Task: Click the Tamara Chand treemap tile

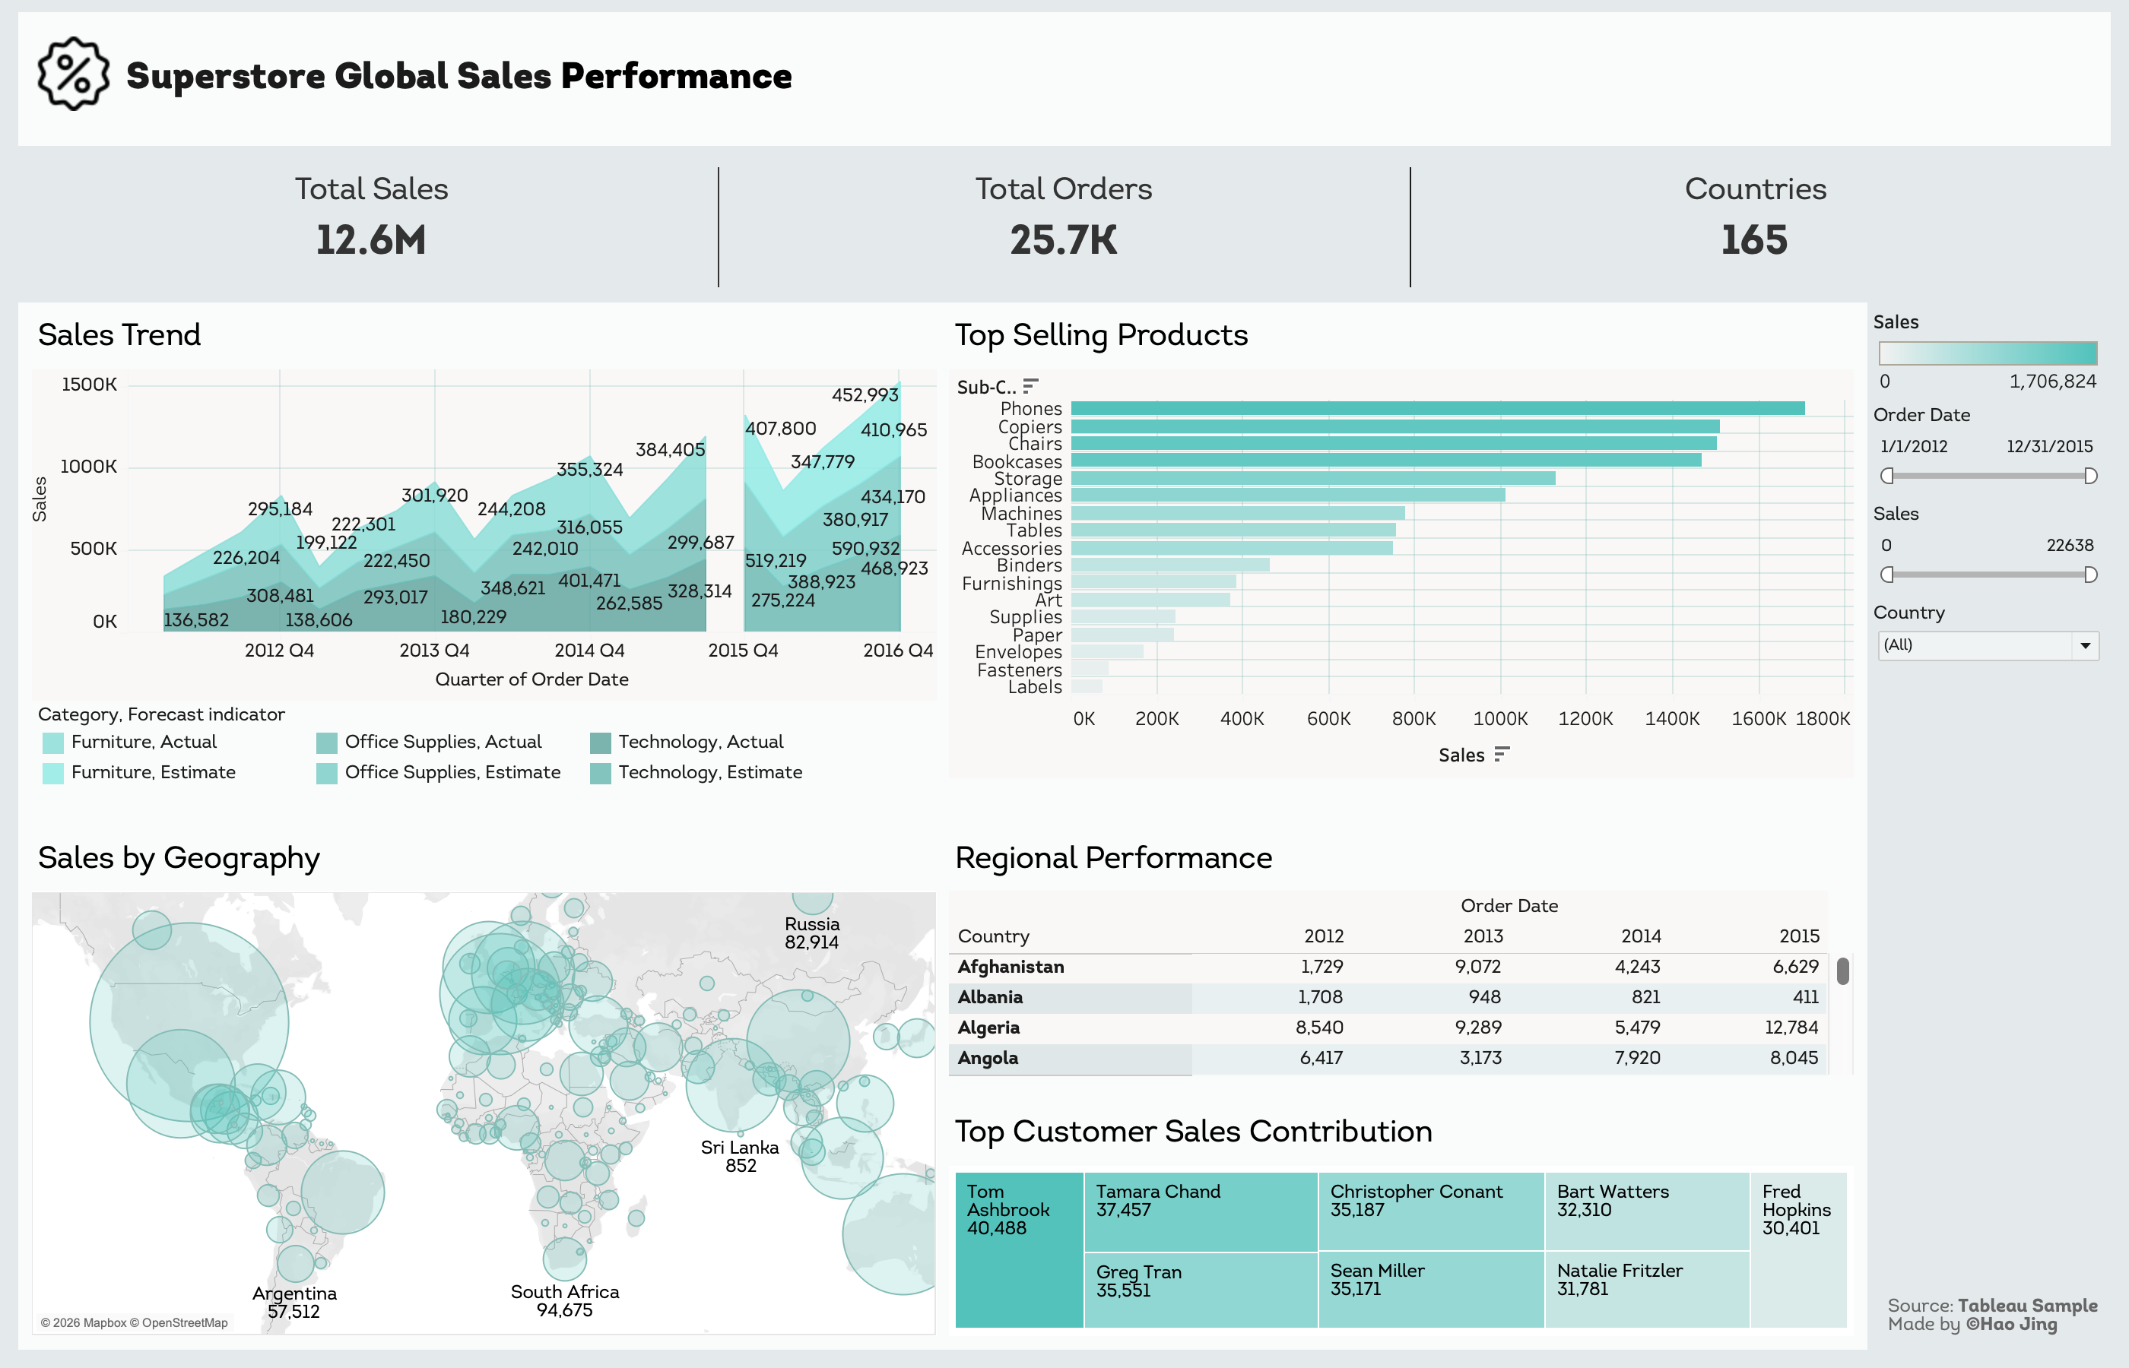Action: pyautogui.click(x=1200, y=1211)
